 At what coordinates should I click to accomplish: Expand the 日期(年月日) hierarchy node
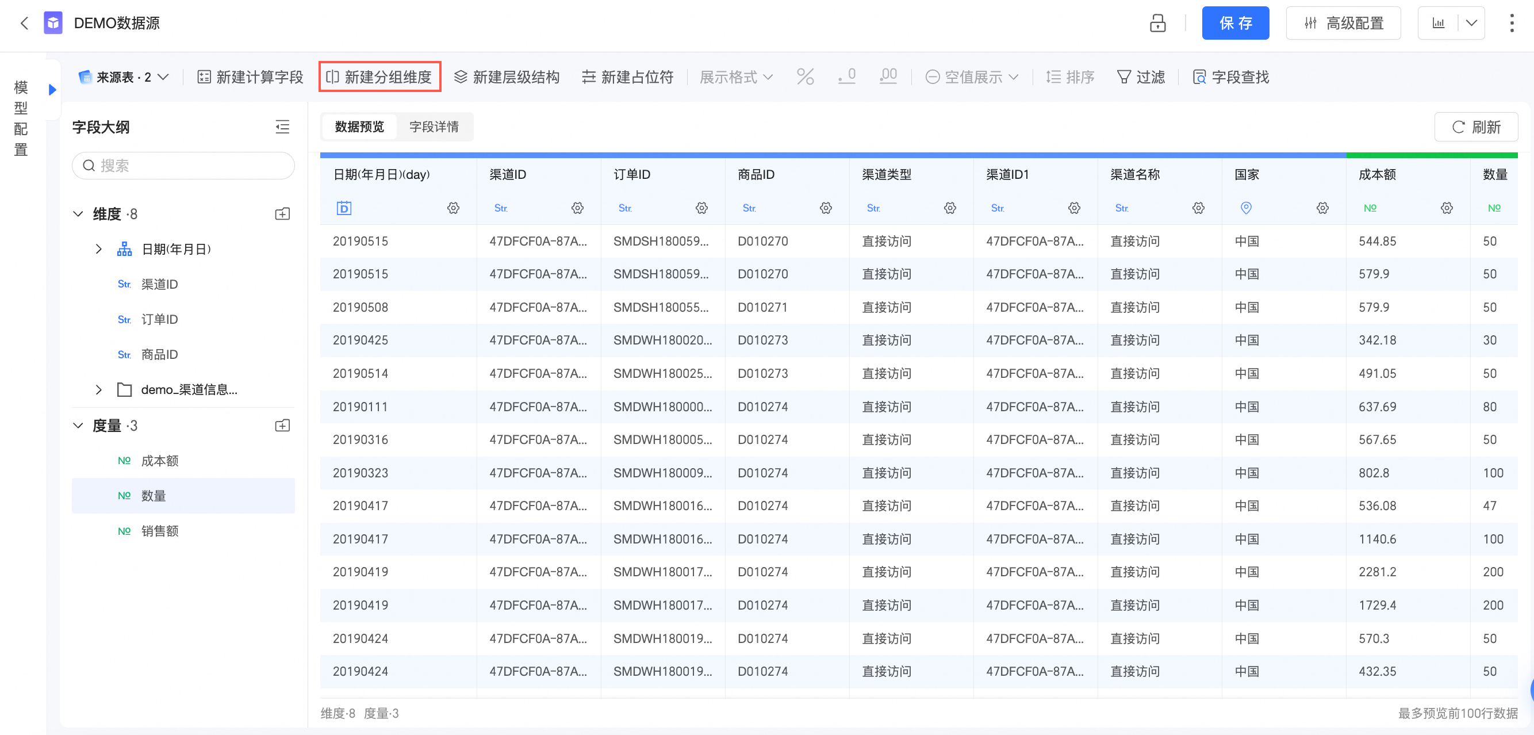click(x=99, y=249)
